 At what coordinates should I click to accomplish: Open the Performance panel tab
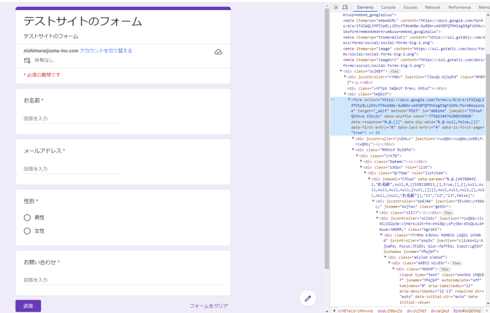click(459, 7)
